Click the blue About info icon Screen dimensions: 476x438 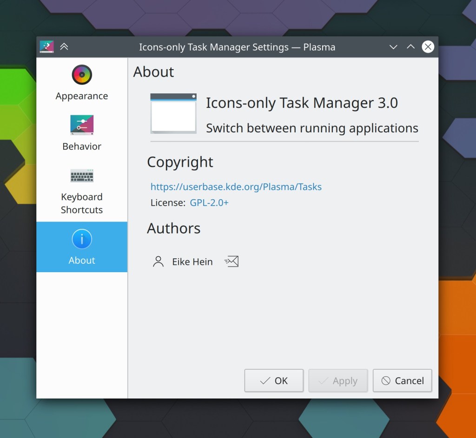tap(82, 240)
